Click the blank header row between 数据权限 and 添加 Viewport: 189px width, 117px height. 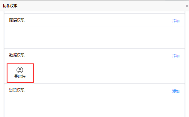(x=98, y=55)
